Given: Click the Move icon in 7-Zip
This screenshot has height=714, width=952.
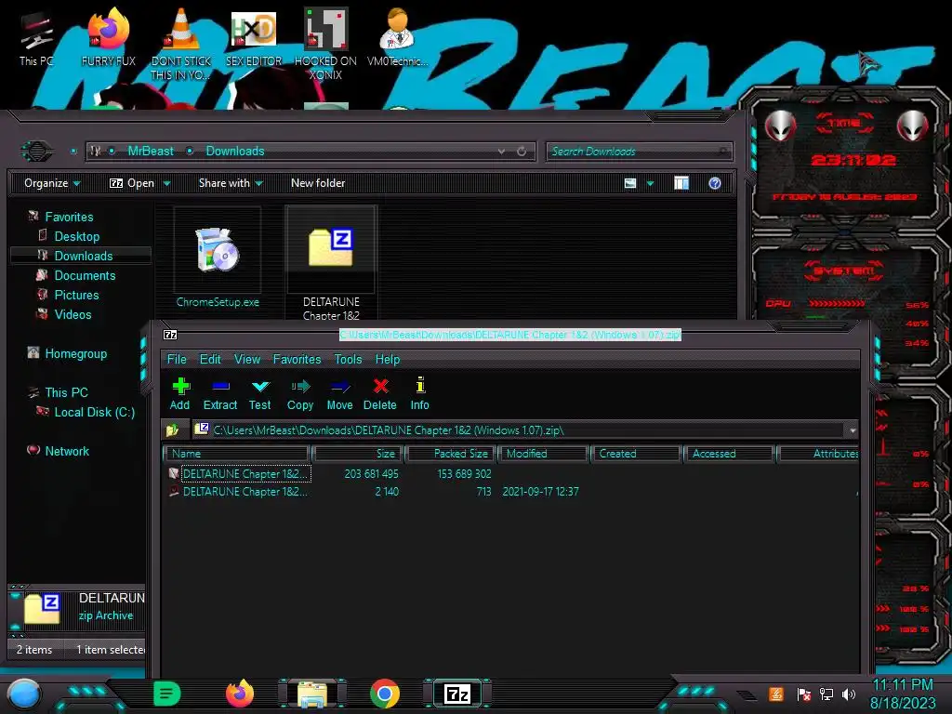Looking at the screenshot, I should click(339, 394).
